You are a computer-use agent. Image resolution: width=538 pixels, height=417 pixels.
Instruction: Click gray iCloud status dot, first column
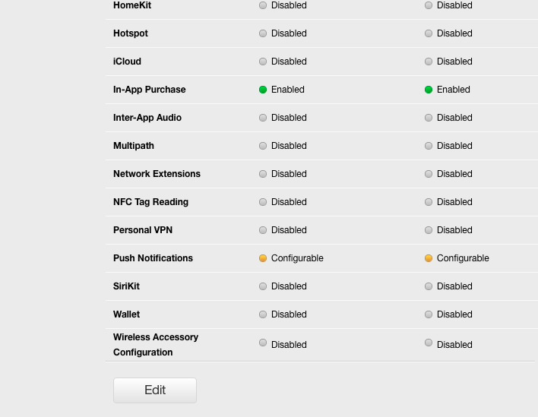[263, 62]
